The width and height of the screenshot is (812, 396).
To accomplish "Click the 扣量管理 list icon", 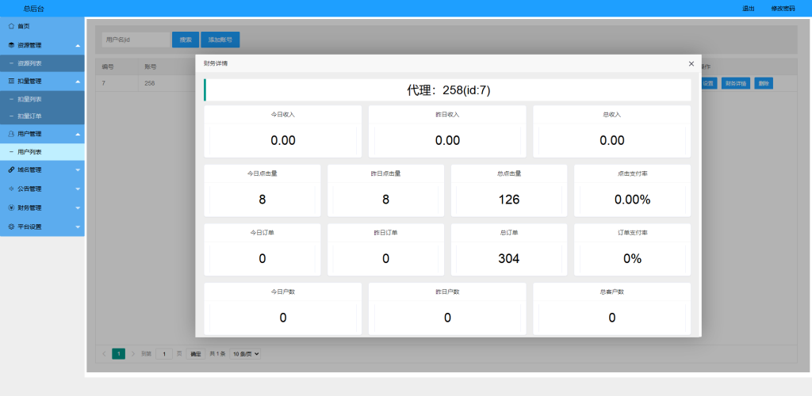I will pos(11,81).
